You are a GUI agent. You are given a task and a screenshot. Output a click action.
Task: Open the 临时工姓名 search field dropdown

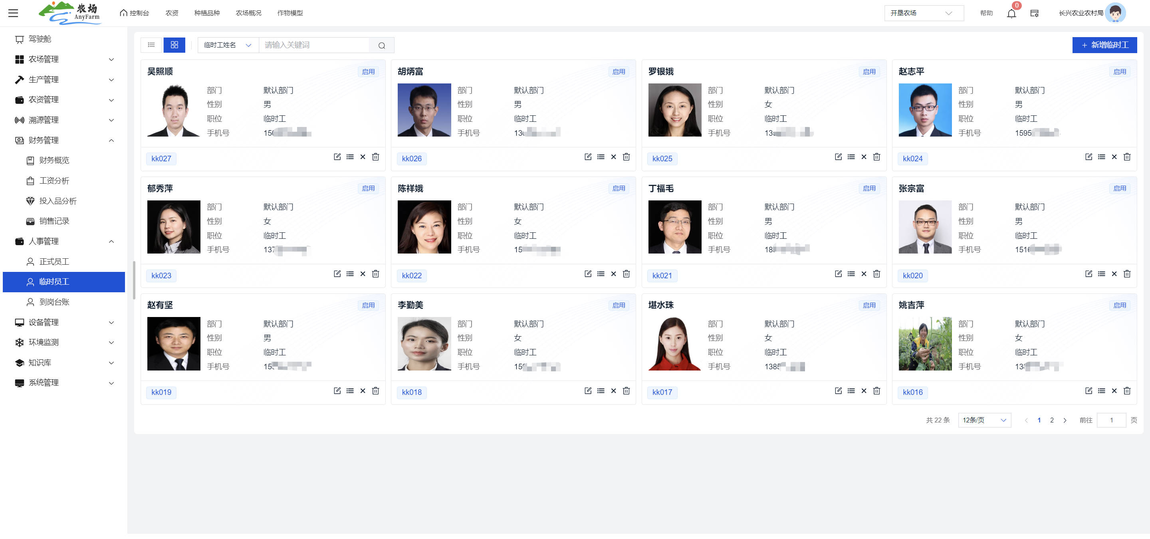[x=228, y=45]
